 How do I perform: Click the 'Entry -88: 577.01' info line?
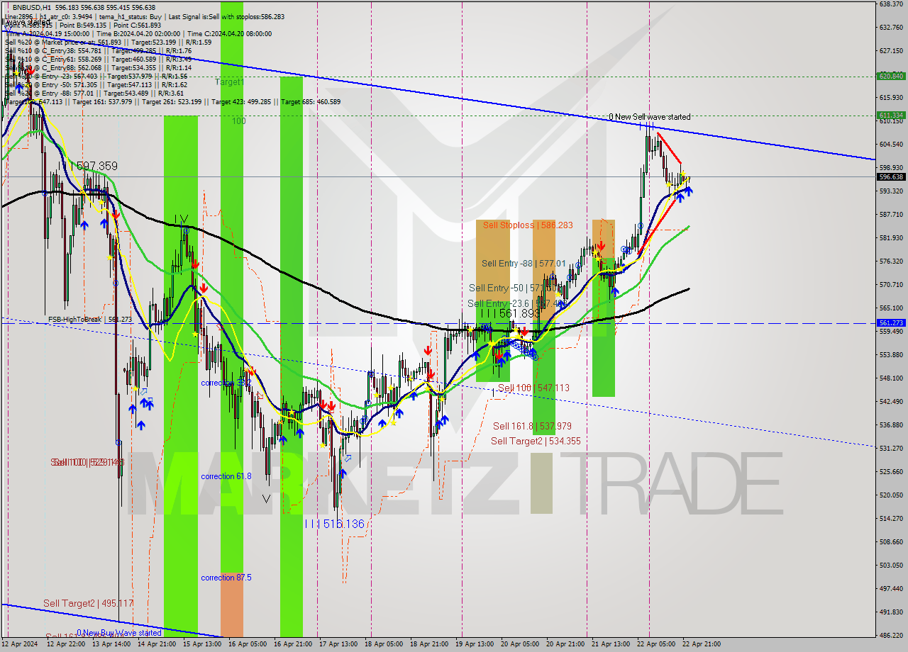94,93
